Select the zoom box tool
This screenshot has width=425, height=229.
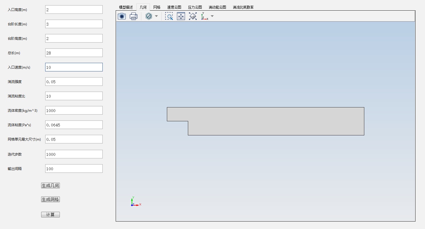(169, 16)
